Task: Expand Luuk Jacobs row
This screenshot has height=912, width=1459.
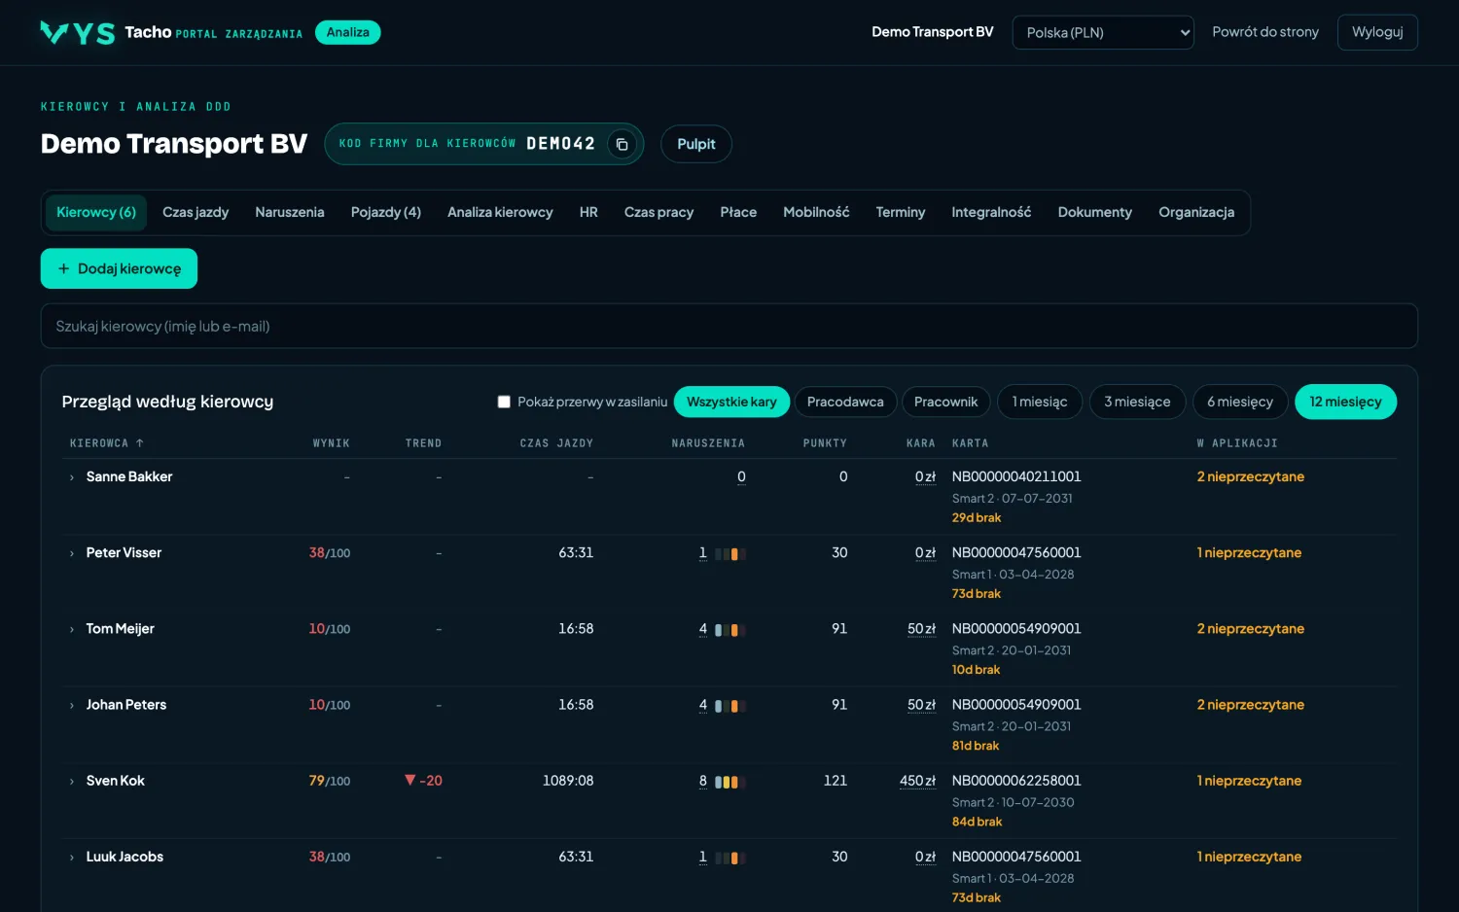Action: [x=72, y=857]
